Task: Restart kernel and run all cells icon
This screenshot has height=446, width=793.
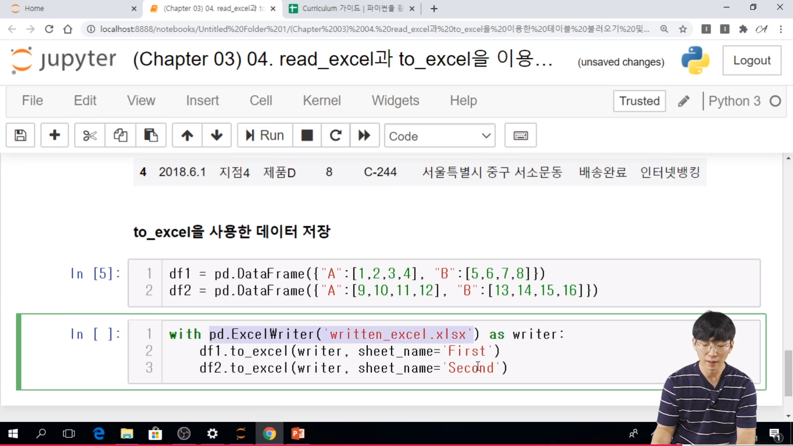Action: point(364,135)
